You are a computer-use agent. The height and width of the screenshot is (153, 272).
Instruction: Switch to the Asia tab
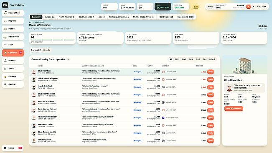coord(102,17)
